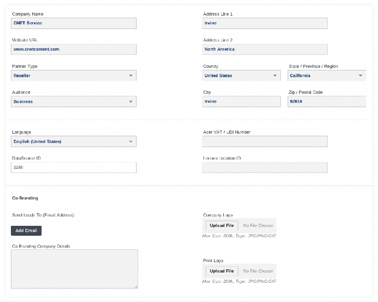Click the textarea resize handle corner
Viewport: 378px width, 302px height.
click(136, 286)
